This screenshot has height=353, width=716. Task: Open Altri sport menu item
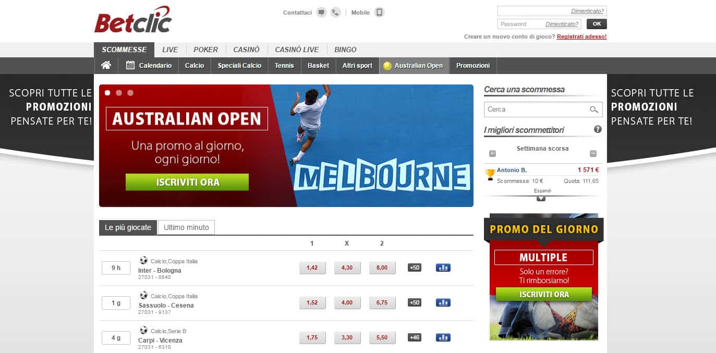coord(357,66)
